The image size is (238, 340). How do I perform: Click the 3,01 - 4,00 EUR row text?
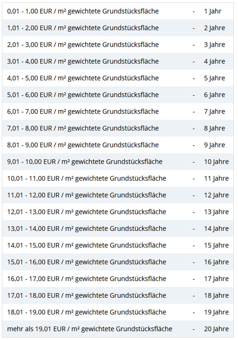coord(83,61)
